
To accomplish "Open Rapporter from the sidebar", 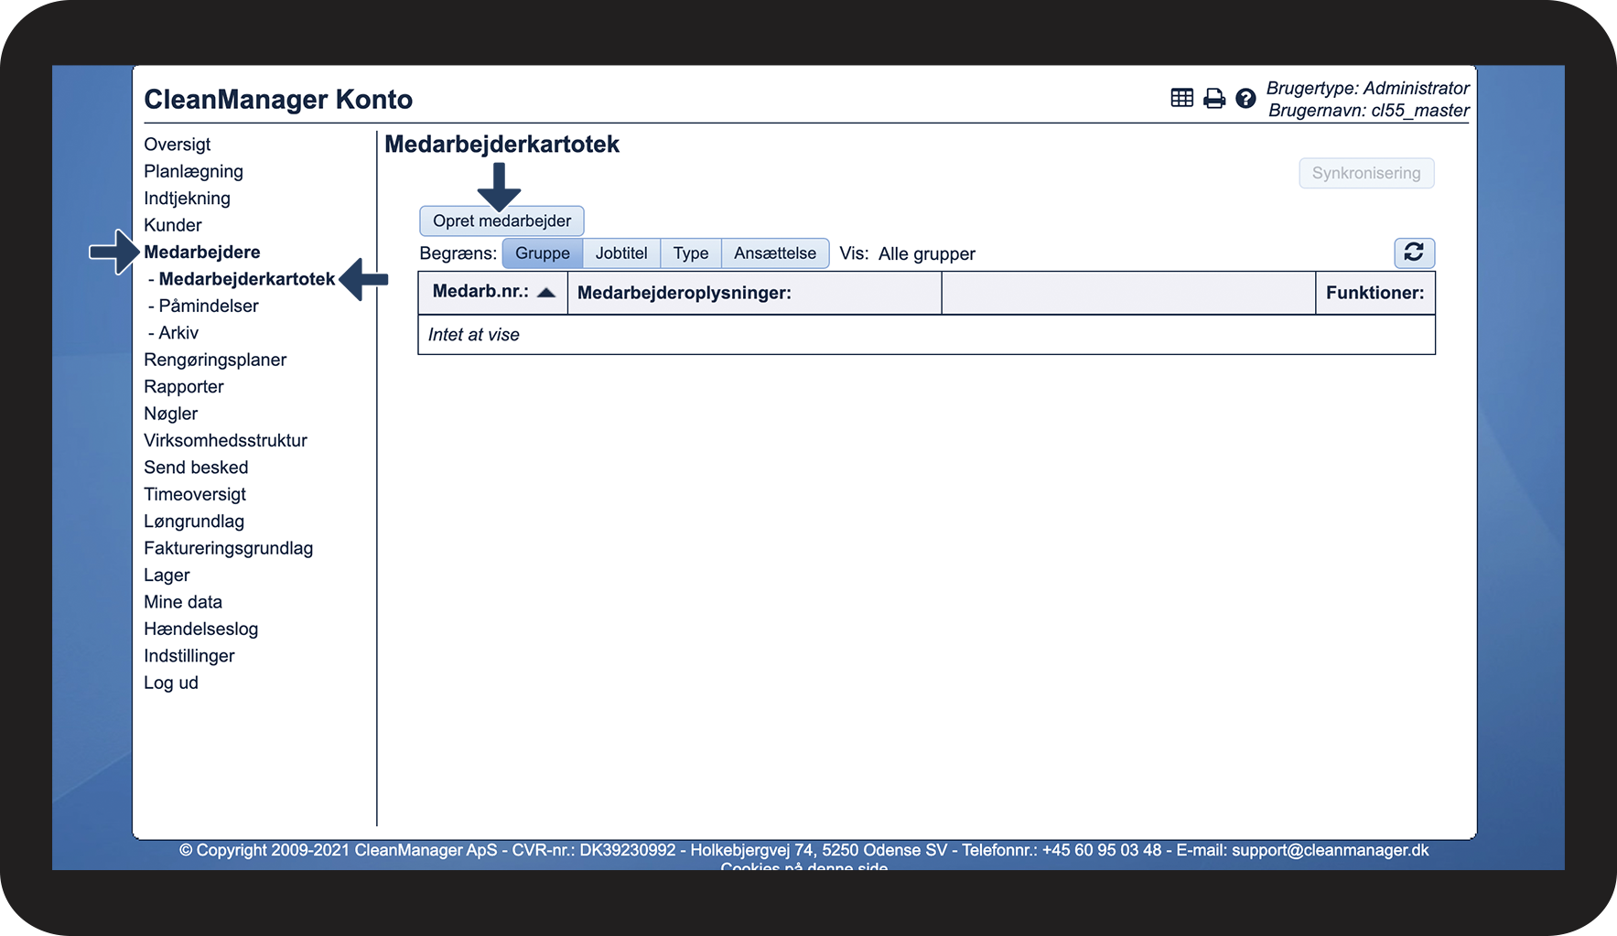I will 184,387.
